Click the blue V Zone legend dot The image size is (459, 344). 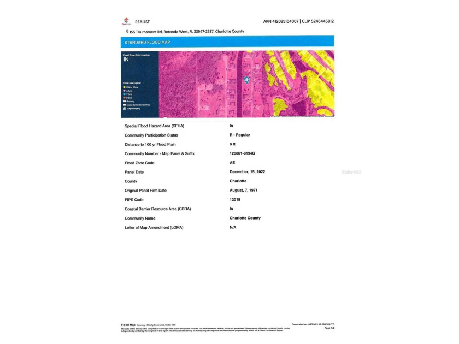coord(124,94)
